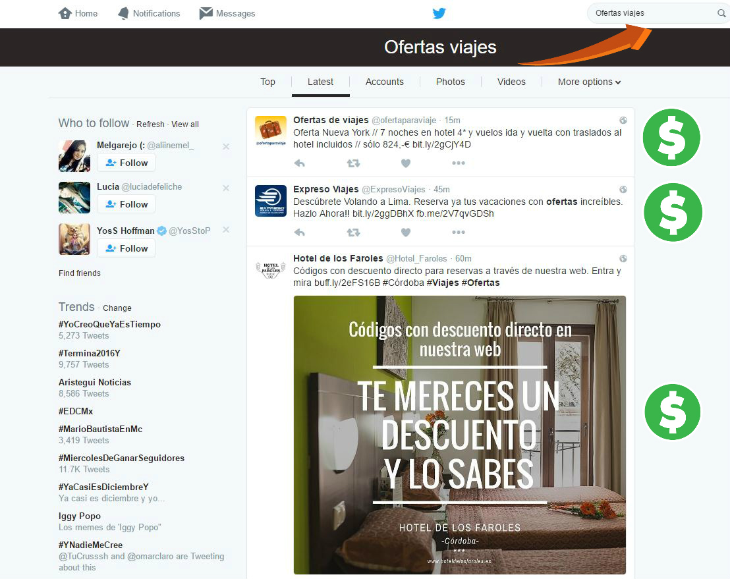Image resolution: width=730 pixels, height=579 pixels.
Task: Open @ofertaparaviaje handle
Action: [404, 121]
